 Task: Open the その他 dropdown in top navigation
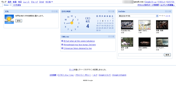tap(49, 2)
